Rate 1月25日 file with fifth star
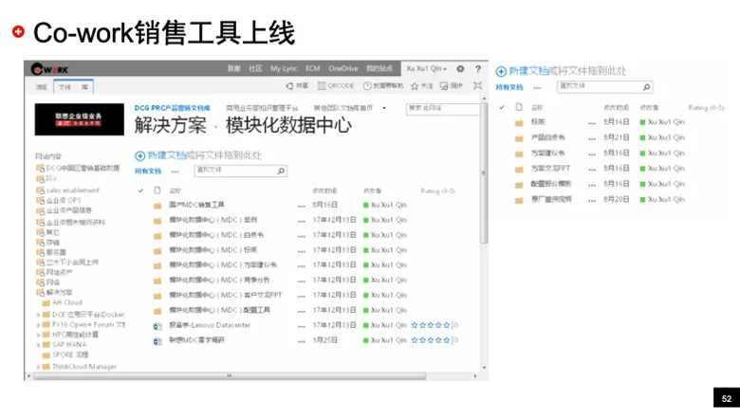This screenshot has height=416, width=740. 447,340
